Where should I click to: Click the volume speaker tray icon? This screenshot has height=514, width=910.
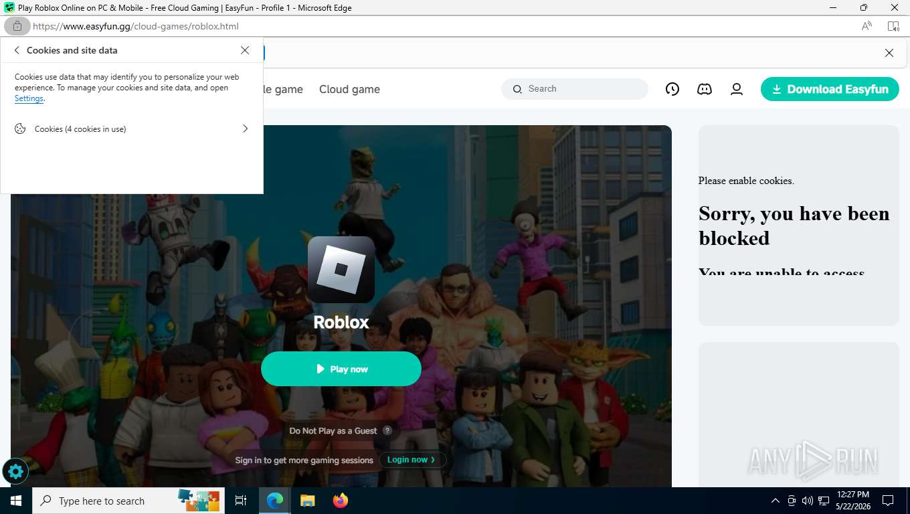click(x=808, y=501)
